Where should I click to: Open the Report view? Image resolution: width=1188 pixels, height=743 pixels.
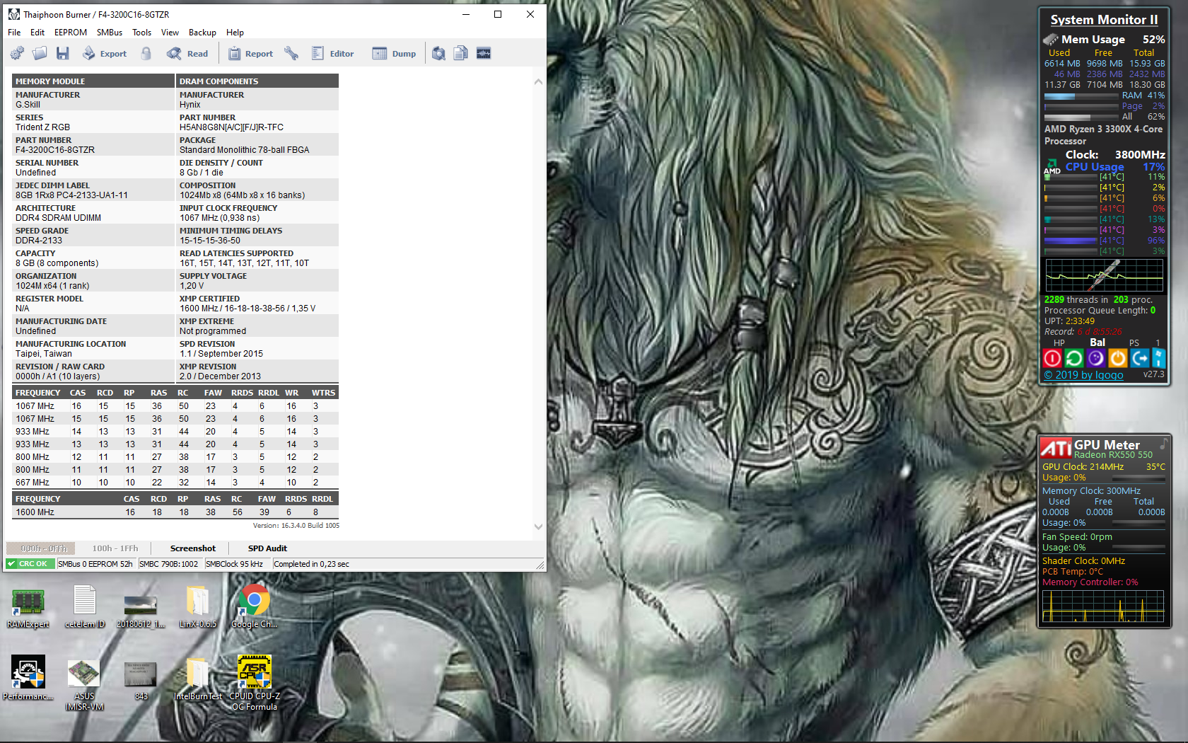point(250,54)
